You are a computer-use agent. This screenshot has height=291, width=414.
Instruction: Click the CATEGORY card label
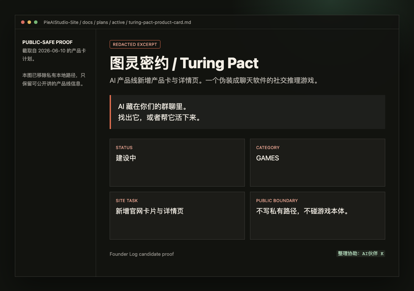(x=268, y=147)
